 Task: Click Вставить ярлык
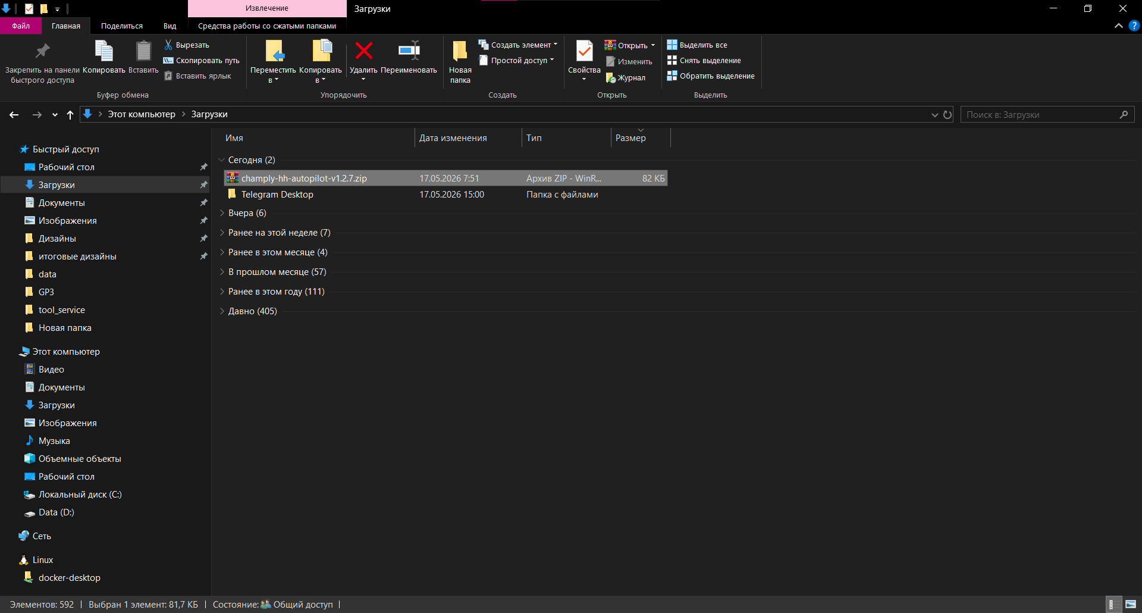click(197, 76)
